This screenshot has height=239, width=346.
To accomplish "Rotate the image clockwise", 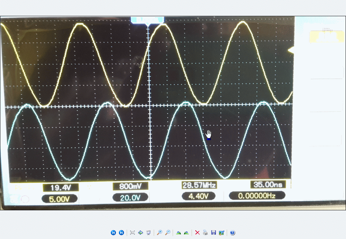I will pyautogui.click(x=178, y=233).
